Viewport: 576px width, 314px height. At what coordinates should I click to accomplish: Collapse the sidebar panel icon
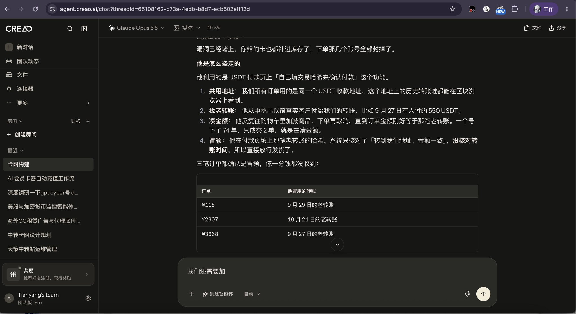point(84,29)
